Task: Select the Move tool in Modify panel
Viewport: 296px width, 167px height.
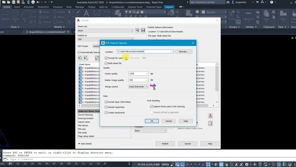Action: [x=44, y=12]
